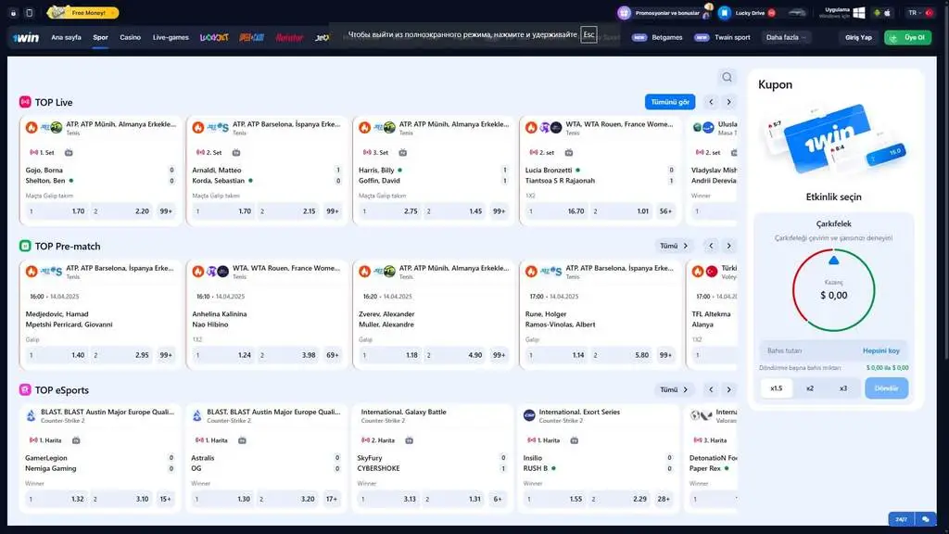Open notifications bell icon in top bar
Screen dimensions: 949x534
707,12
